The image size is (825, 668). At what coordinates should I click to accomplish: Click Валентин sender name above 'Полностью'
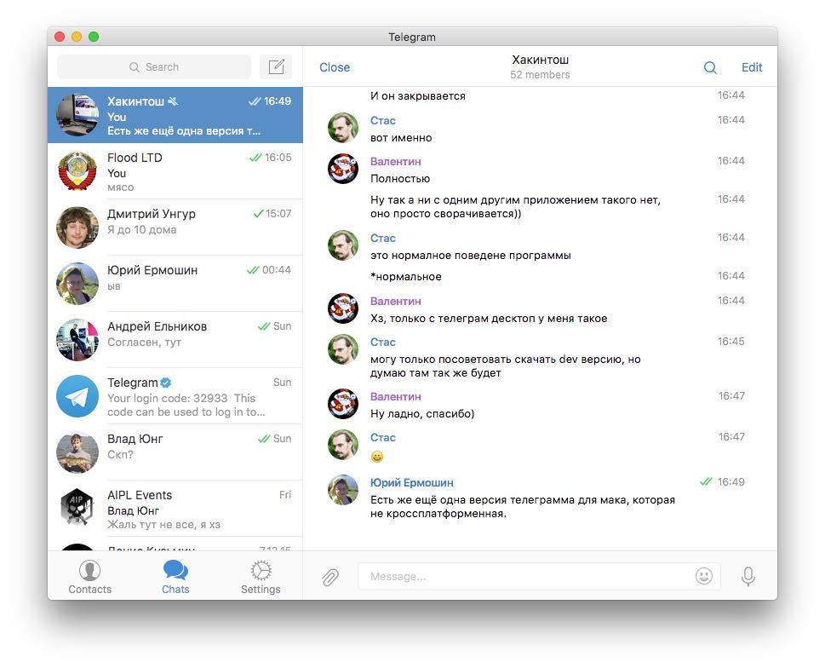click(396, 162)
